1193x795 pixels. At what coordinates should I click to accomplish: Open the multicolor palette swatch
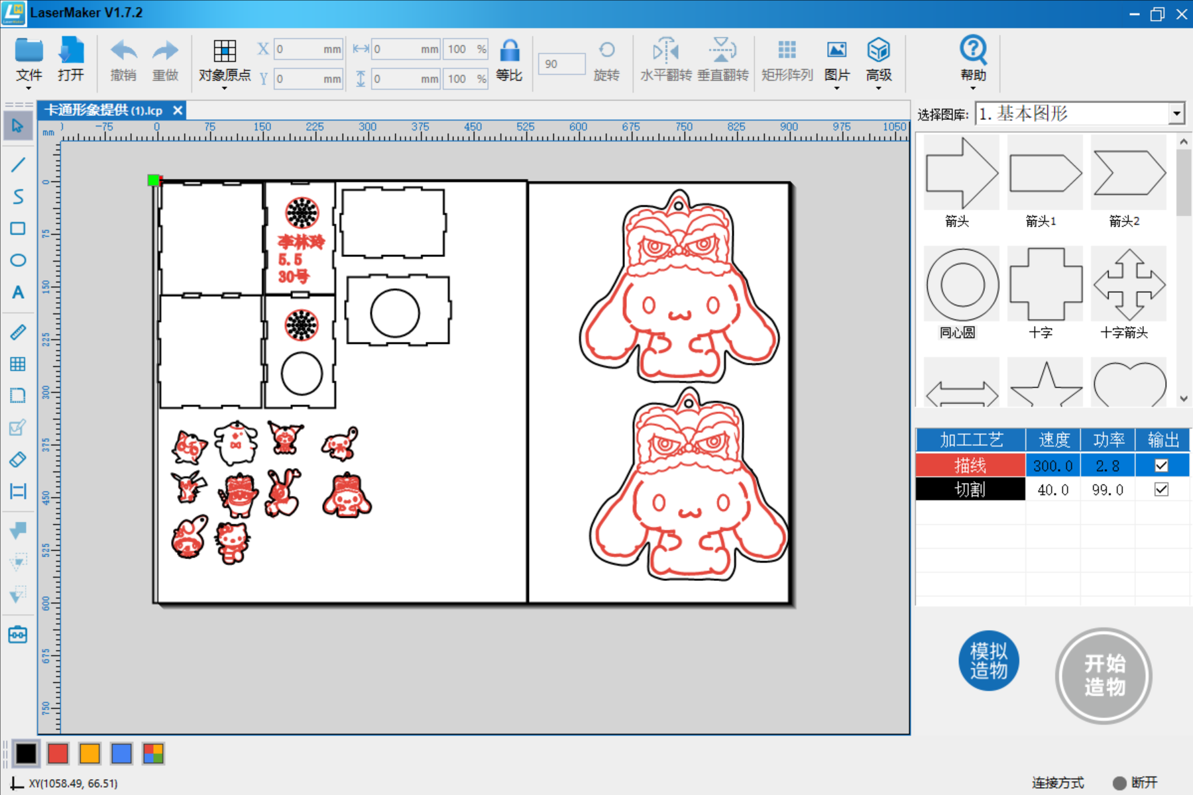(x=153, y=753)
